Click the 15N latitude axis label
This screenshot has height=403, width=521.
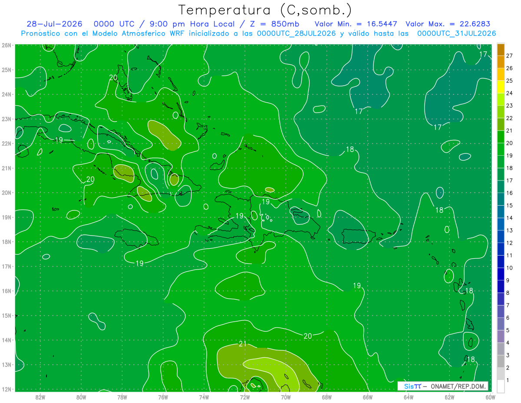click(6, 315)
